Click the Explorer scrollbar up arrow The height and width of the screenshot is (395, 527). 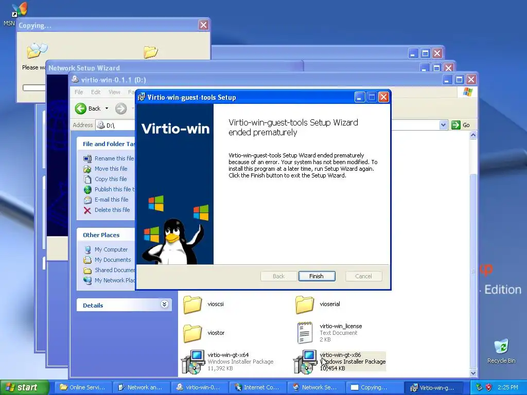click(x=473, y=135)
